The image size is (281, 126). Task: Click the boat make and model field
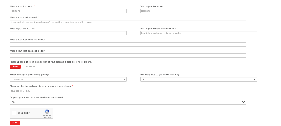[128, 56]
